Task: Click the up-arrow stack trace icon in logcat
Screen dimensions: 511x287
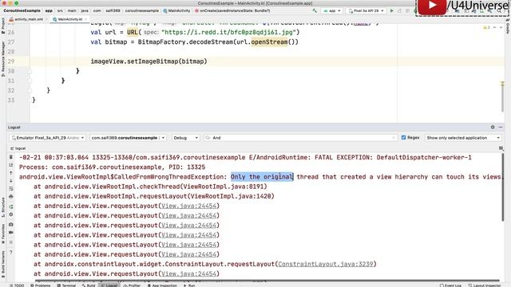Action: pyautogui.click(x=10, y=173)
